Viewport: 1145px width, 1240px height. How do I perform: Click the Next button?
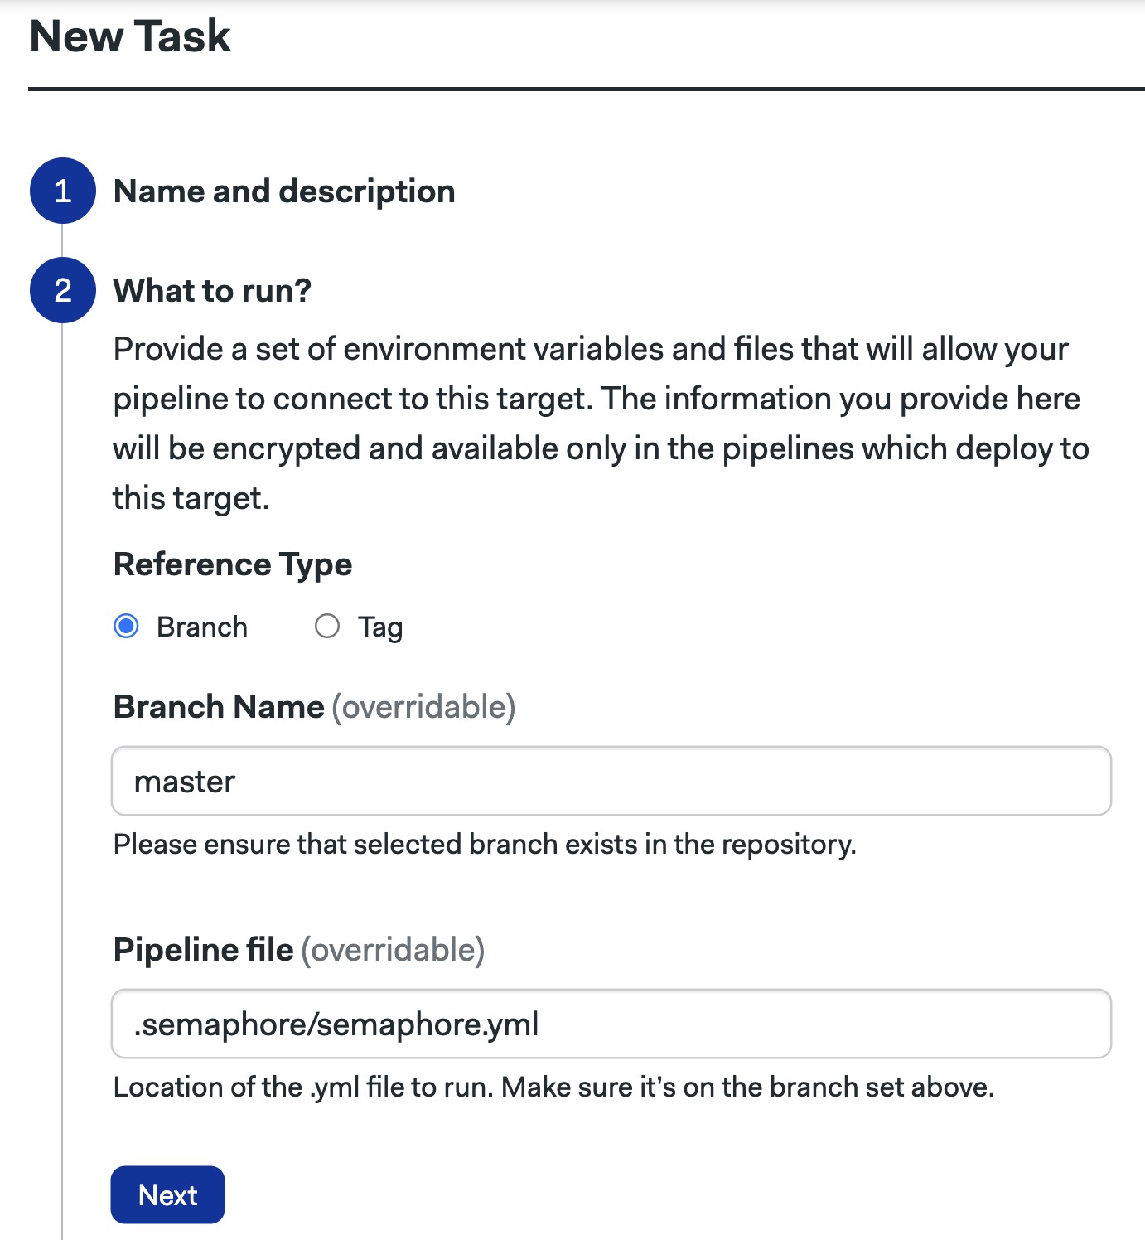coord(167,1195)
